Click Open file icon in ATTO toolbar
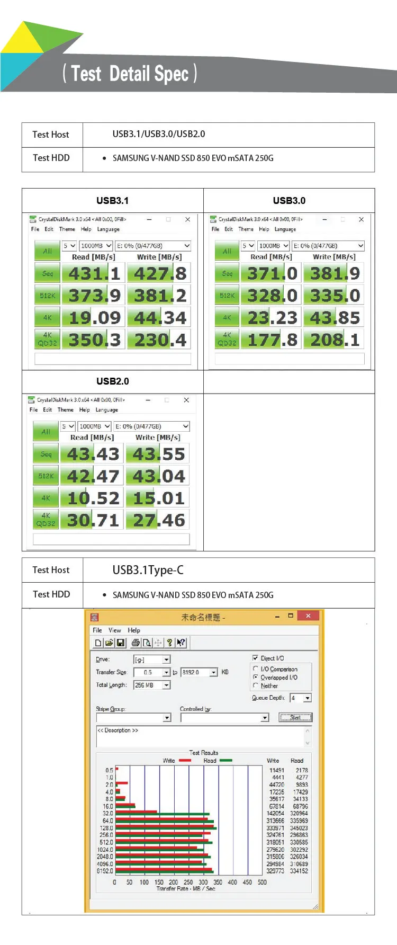The height and width of the screenshot is (945, 397). pos(109,643)
